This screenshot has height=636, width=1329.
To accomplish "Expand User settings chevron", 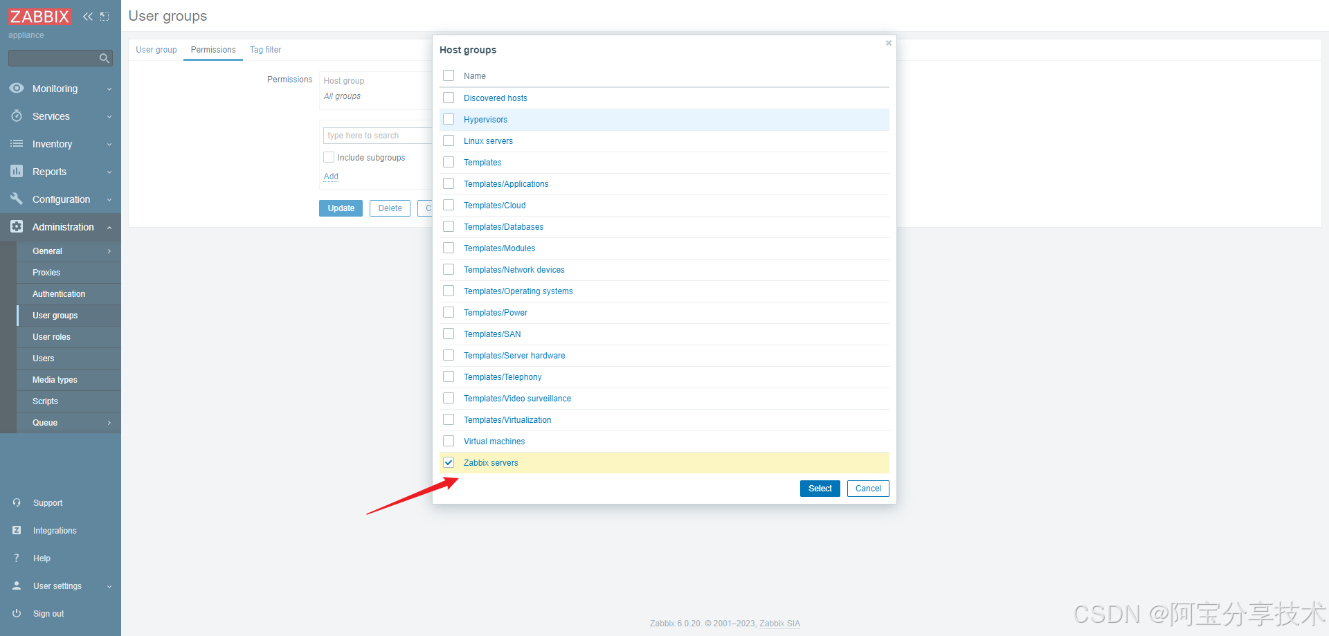I will click(109, 587).
